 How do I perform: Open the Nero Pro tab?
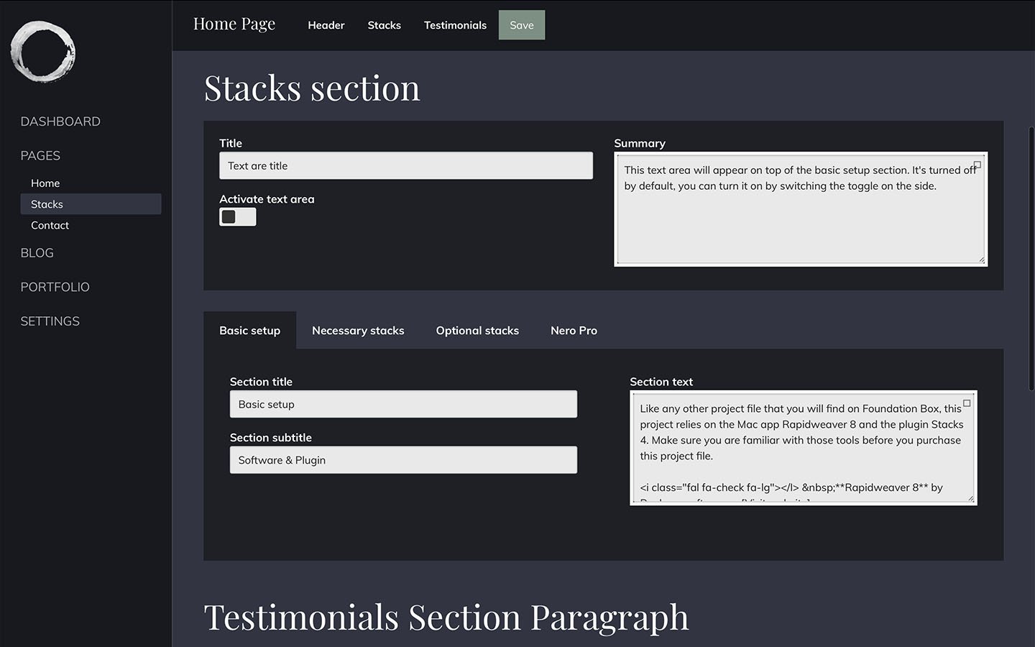[574, 331]
